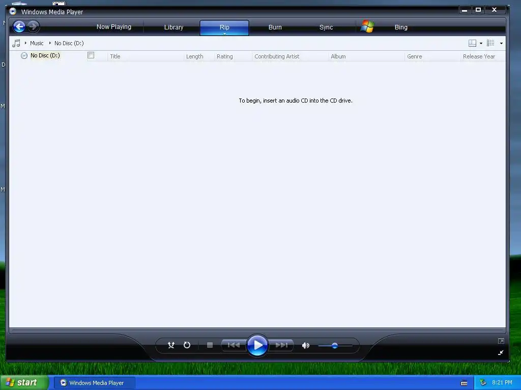Expand the arrow before Music breadcrumb
The width and height of the screenshot is (521, 390).
tap(25, 43)
